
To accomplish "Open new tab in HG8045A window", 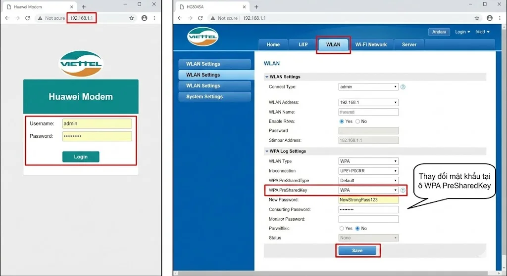I will 256,7.
